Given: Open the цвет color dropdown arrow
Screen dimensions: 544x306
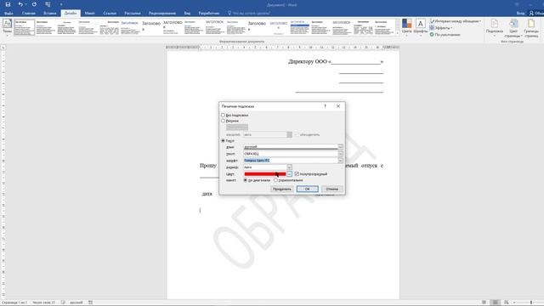Looking at the screenshot, I should [289, 173].
